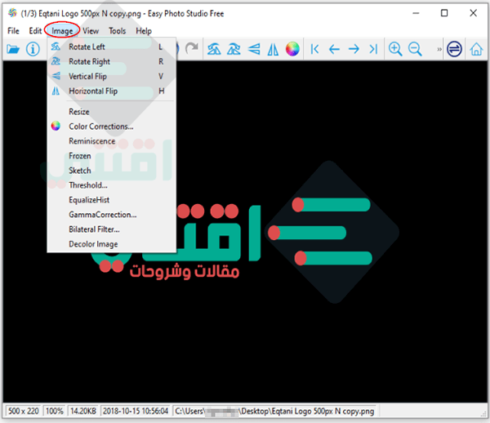Click the toolbar Horizontal Flip icon

(x=273, y=49)
